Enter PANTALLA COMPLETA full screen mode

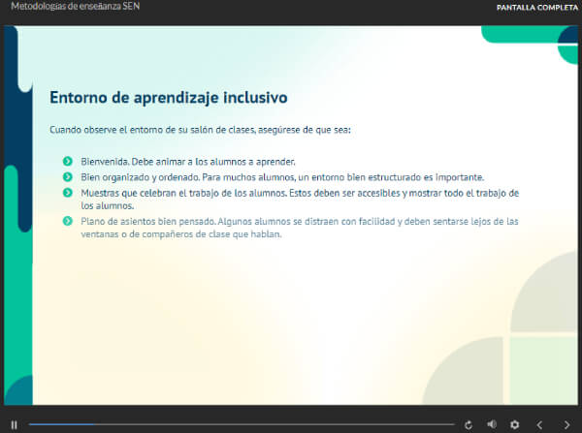point(537,8)
